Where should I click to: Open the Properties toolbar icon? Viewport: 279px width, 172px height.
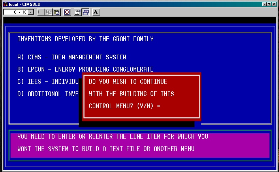coord(78,12)
